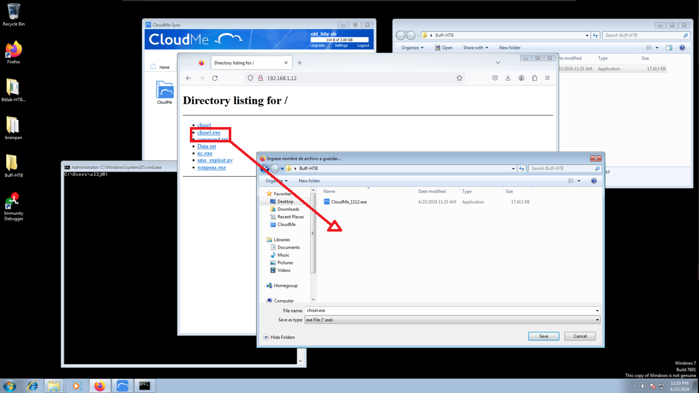Collapse folders with Hide Folders toggle

pyautogui.click(x=279, y=337)
